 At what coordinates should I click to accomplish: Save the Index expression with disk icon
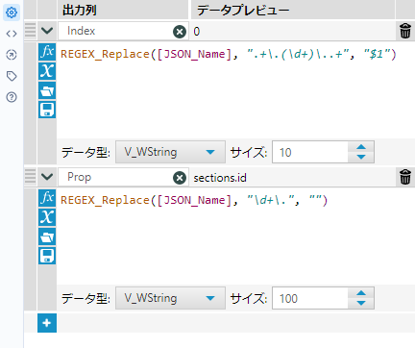click(47, 110)
